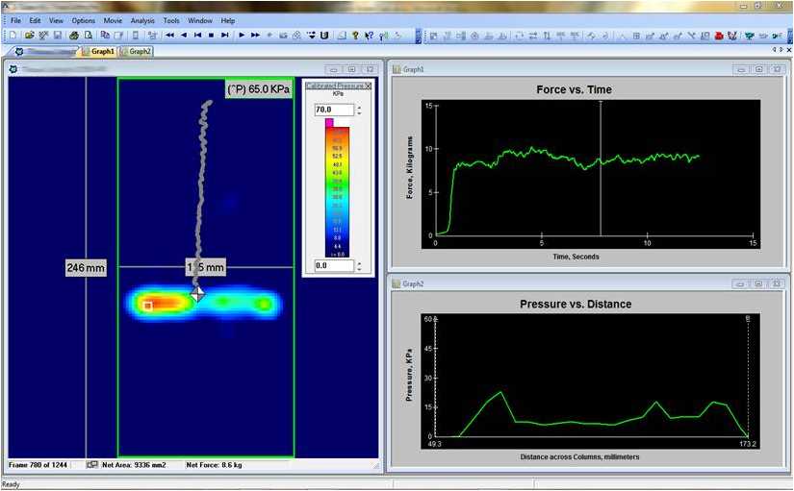Click the magenta saturation color swatch on legend

(x=328, y=123)
